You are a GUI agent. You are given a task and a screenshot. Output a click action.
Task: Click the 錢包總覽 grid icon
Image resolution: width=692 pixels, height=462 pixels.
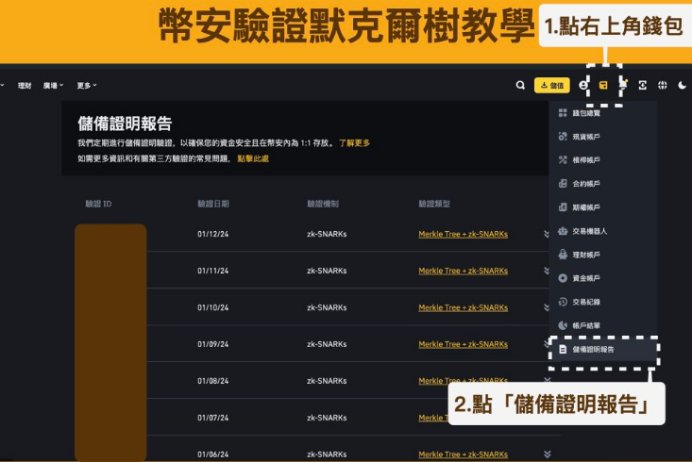point(563,113)
